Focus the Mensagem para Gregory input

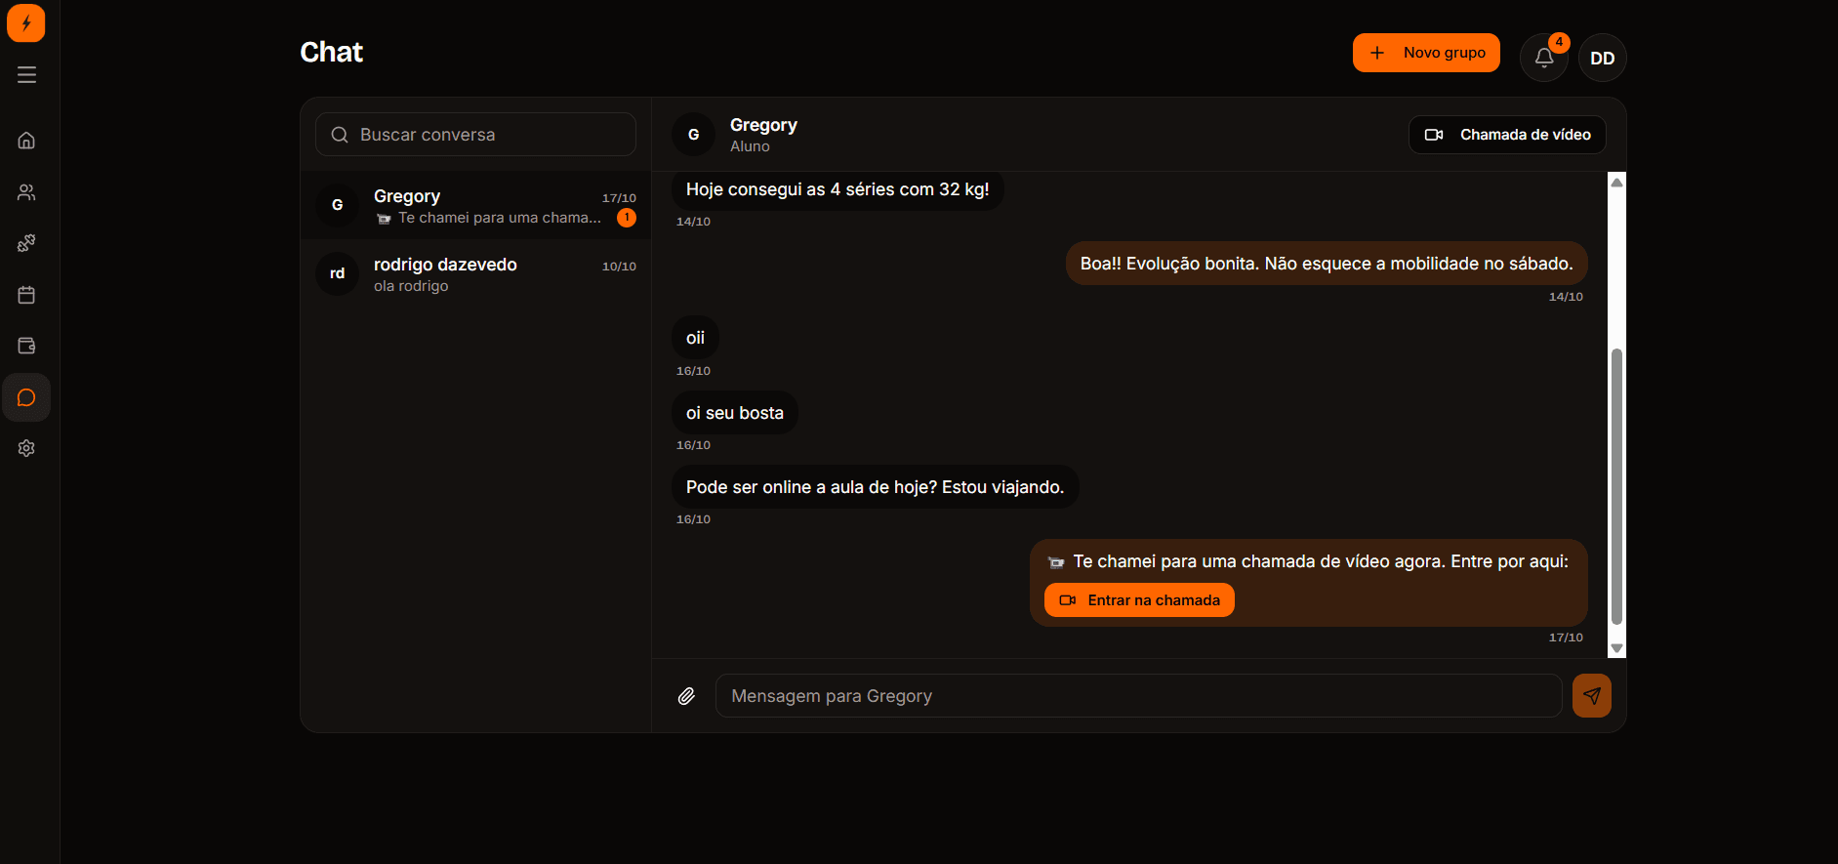(x=1139, y=696)
